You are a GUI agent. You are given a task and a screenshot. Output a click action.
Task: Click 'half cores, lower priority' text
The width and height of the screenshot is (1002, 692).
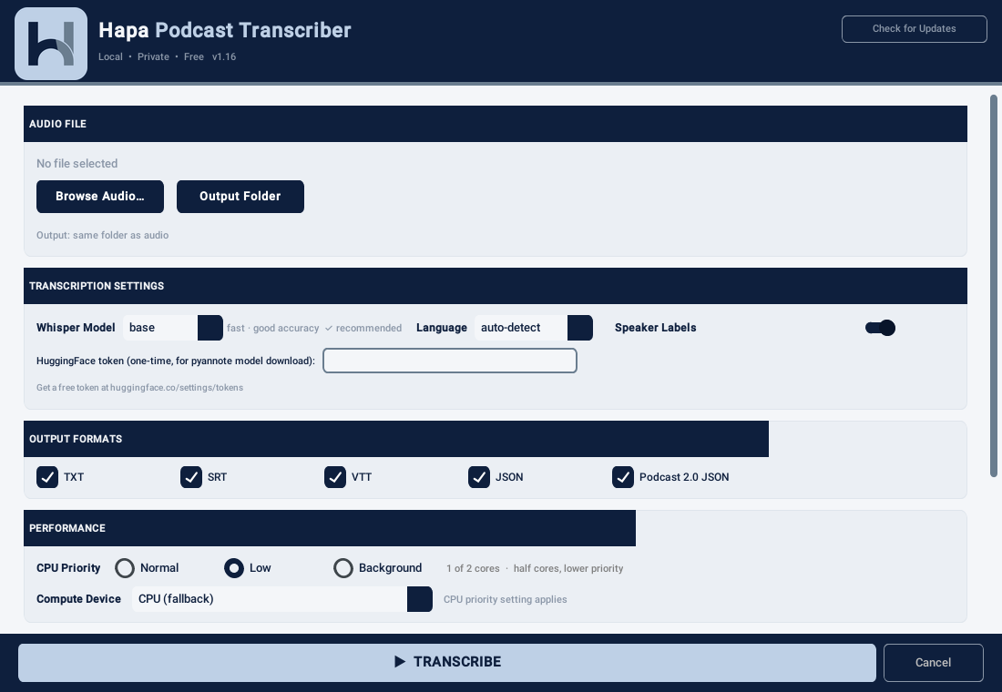[568, 568]
